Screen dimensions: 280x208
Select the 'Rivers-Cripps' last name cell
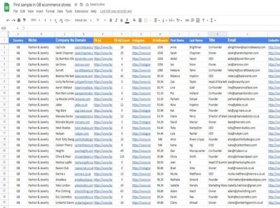(198, 139)
